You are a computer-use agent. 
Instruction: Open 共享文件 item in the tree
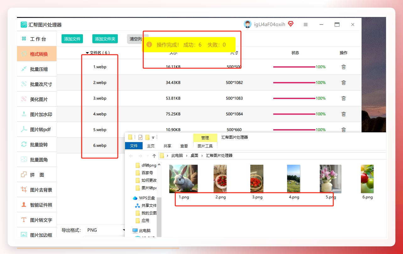(146, 206)
